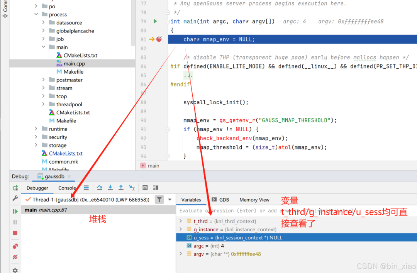Open Evaluate Expression calculator icon
This screenshot has width=417, height=273.
pyautogui.click(x=145, y=188)
